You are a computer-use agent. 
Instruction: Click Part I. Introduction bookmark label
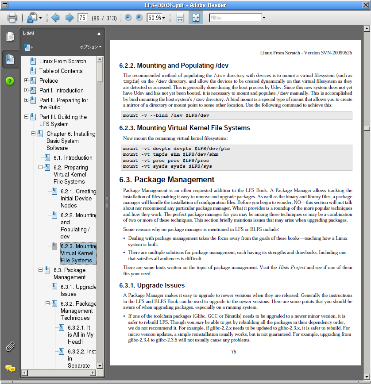click(62, 91)
